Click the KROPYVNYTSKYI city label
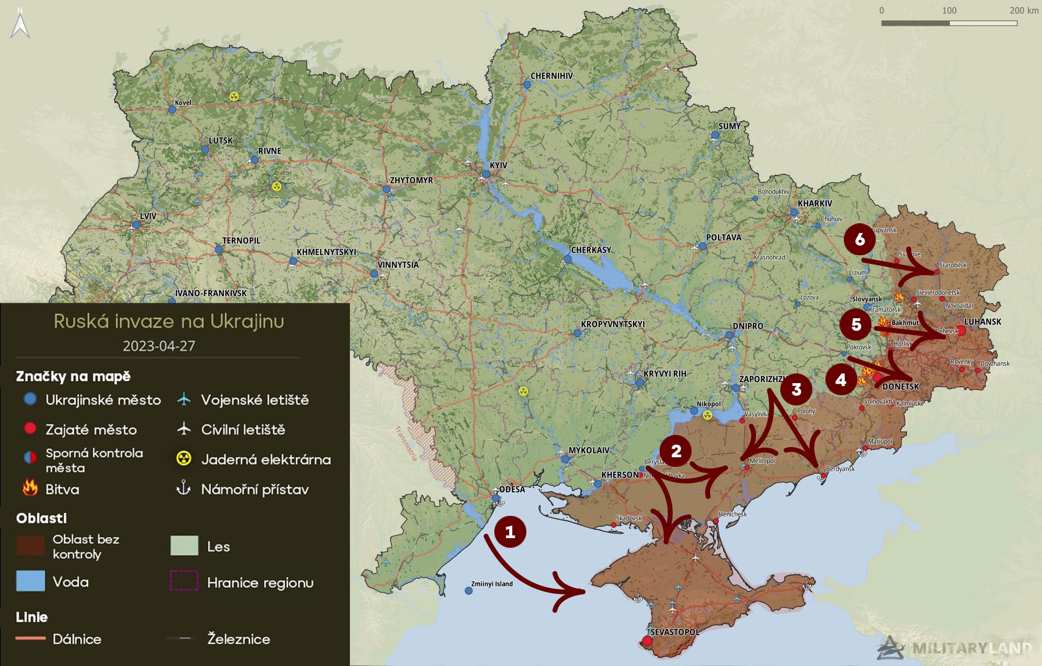 click(x=613, y=324)
